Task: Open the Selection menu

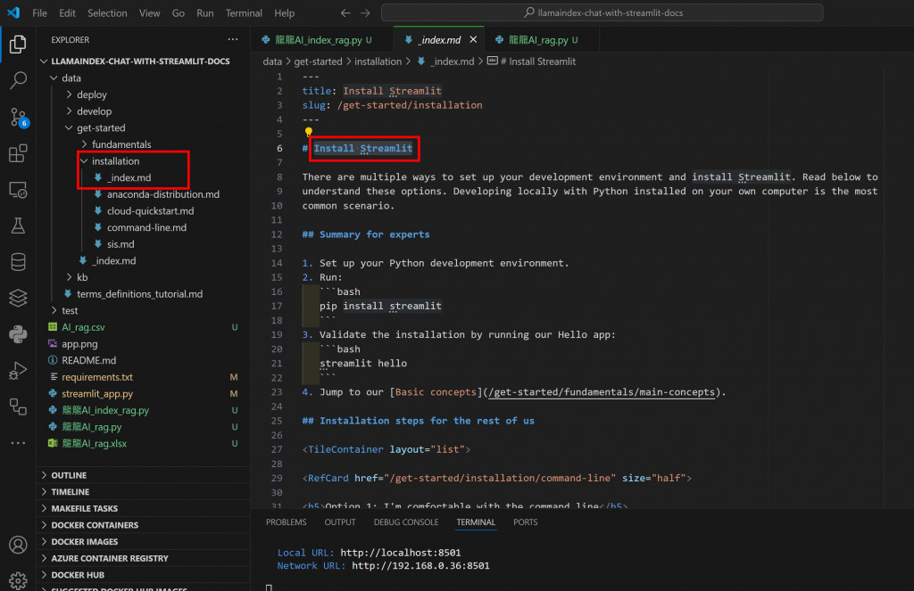Action: tap(107, 12)
